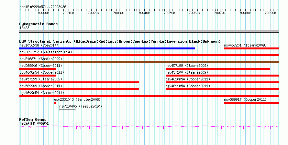Select the black span line for nsv510405
Viewport: 288px width, 145px height.
click(67, 109)
